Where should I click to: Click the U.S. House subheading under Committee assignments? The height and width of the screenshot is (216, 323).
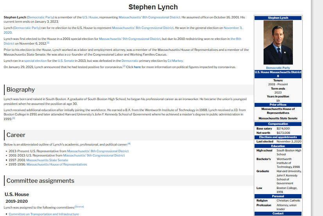pyautogui.click(x=17, y=194)
